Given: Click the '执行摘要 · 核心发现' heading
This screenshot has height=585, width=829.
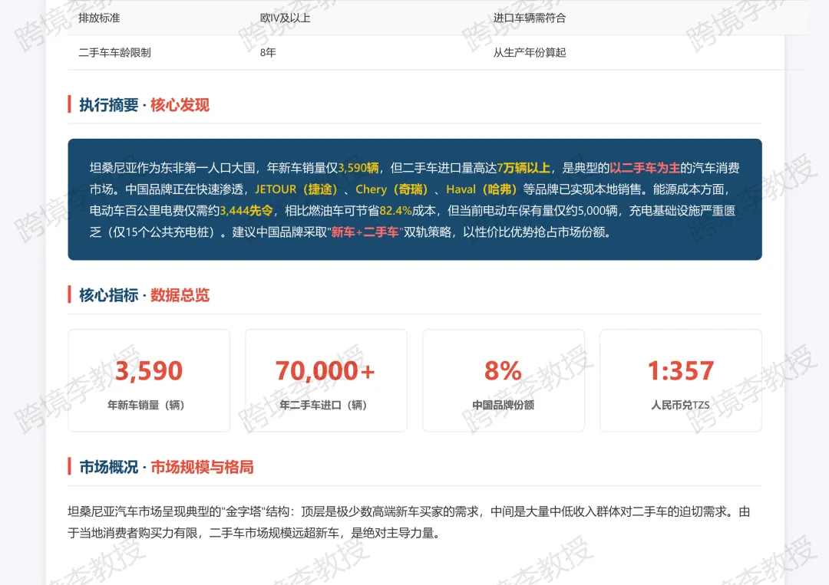Looking at the screenshot, I should pos(144,104).
